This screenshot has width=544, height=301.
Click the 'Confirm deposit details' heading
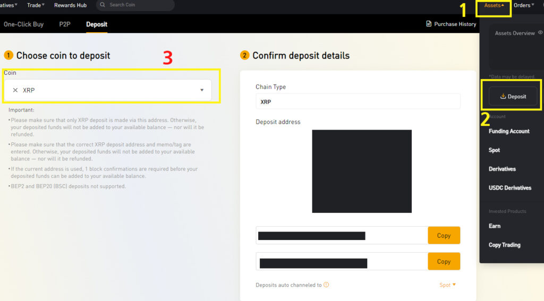(x=301, y=56)
